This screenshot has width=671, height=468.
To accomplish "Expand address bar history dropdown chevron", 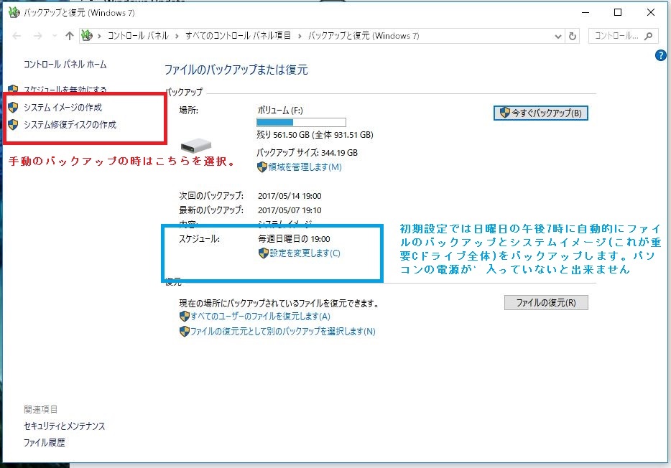I will coord(558,37).
